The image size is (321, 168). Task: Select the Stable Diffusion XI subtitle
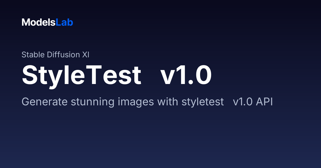[55, 55]
